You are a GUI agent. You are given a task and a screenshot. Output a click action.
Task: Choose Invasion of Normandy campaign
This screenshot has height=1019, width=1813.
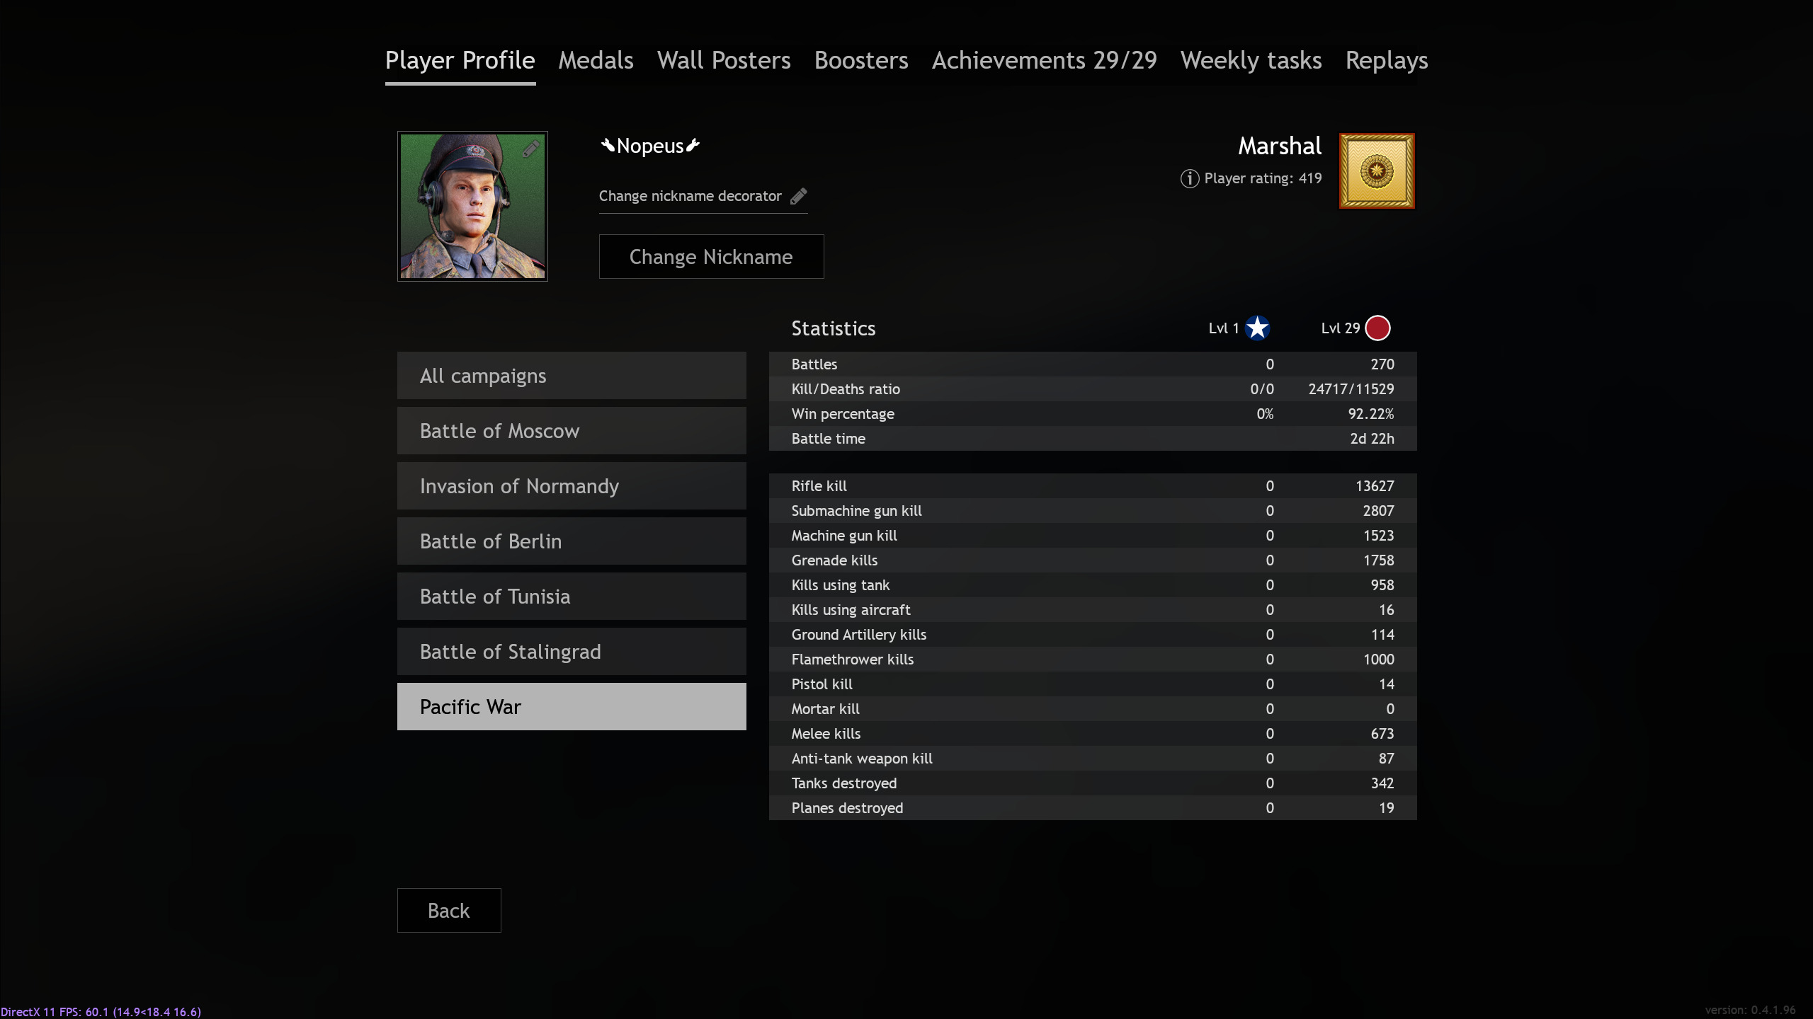pyautogui.click(x=572, y=486)
